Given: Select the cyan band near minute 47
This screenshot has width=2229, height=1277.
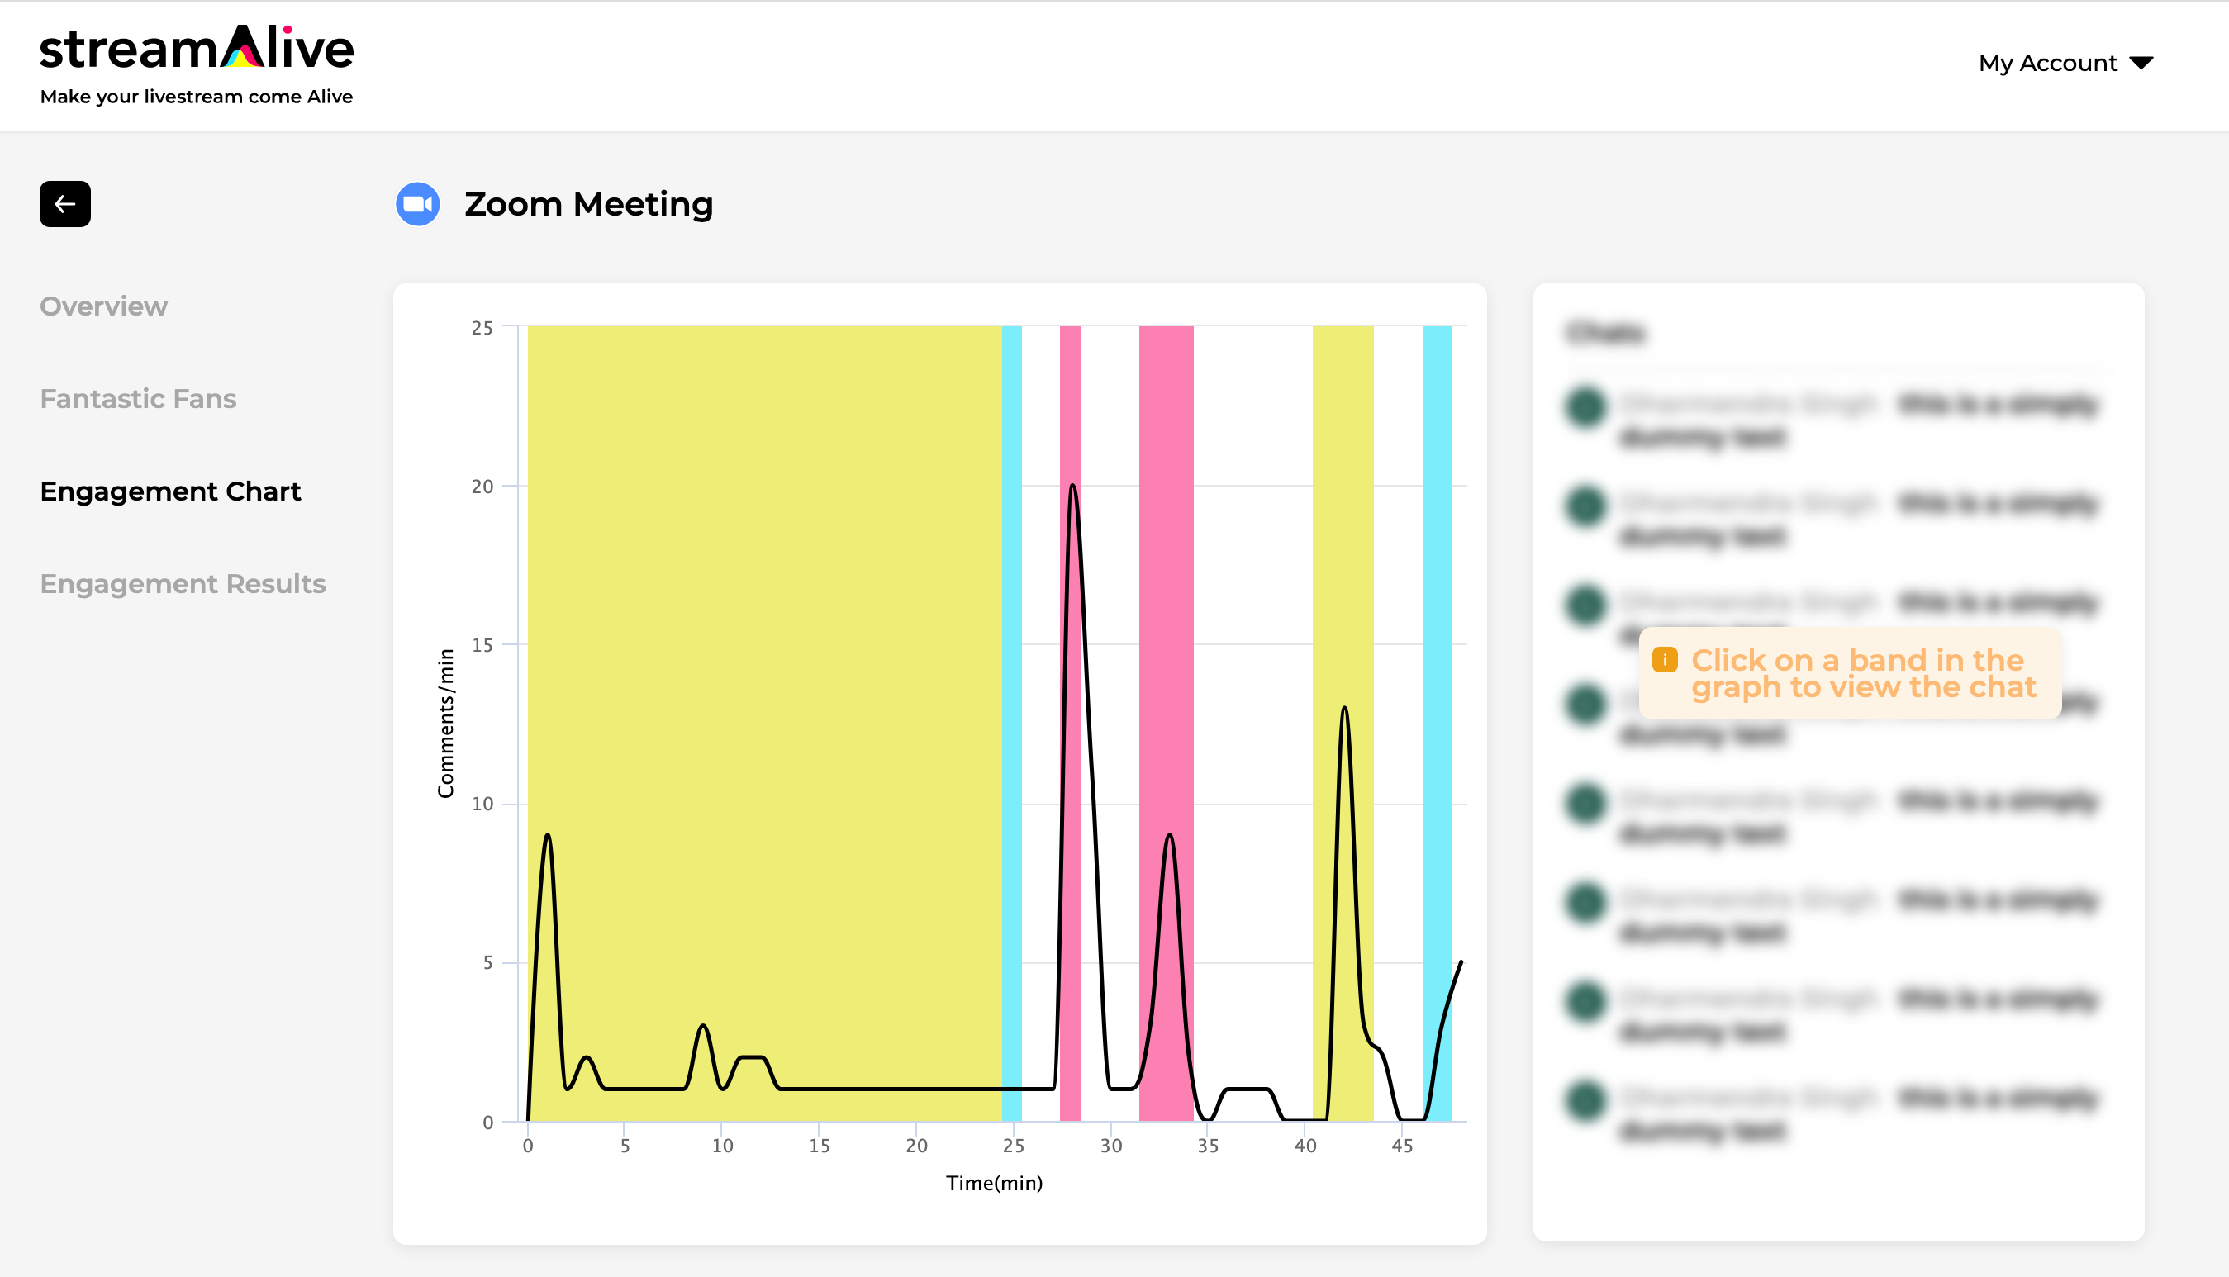Looking at the screenshot, I should click(1437, 724).
